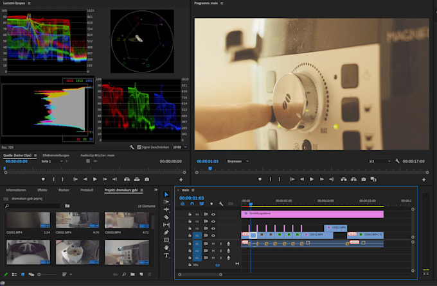Play the Source monitor
The height and width of the screenshot is (286, 437).
click(94, 180)
